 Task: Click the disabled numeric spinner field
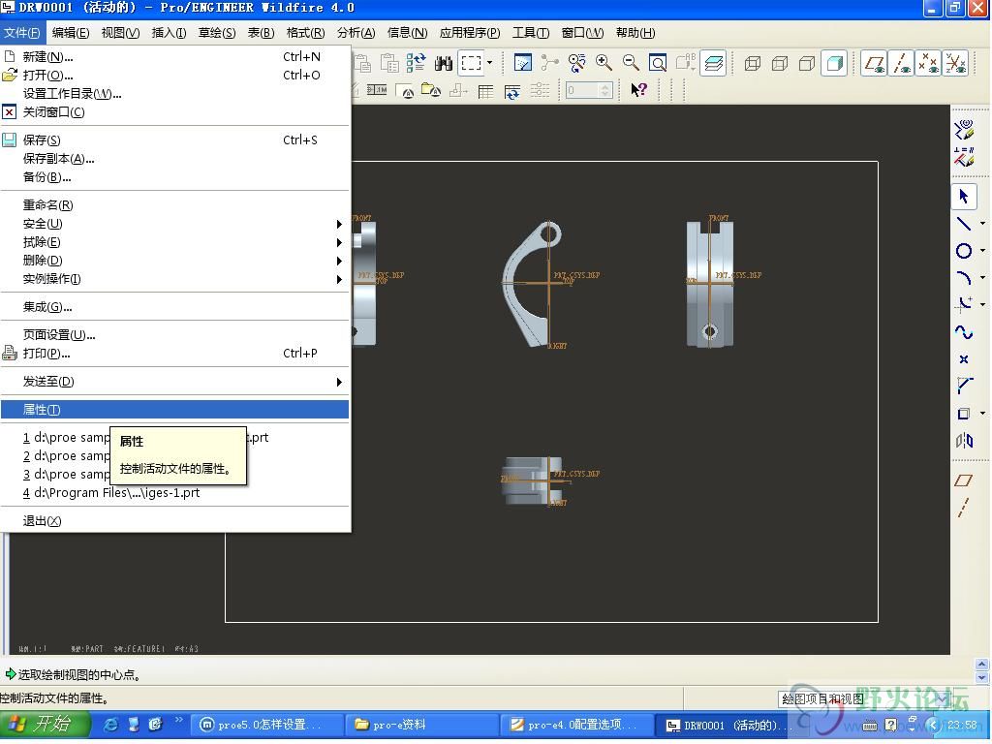589,90
